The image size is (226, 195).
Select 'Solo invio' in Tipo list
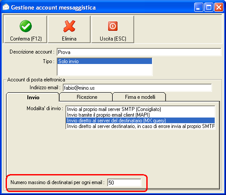[105, 61]
